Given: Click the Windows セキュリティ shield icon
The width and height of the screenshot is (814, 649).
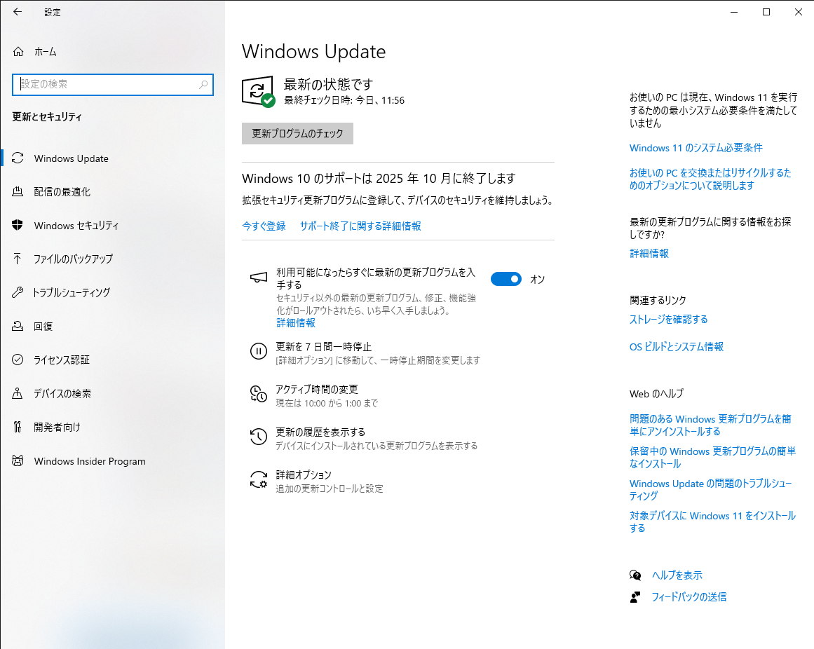Looking at the screenshot, I should 18,226.
